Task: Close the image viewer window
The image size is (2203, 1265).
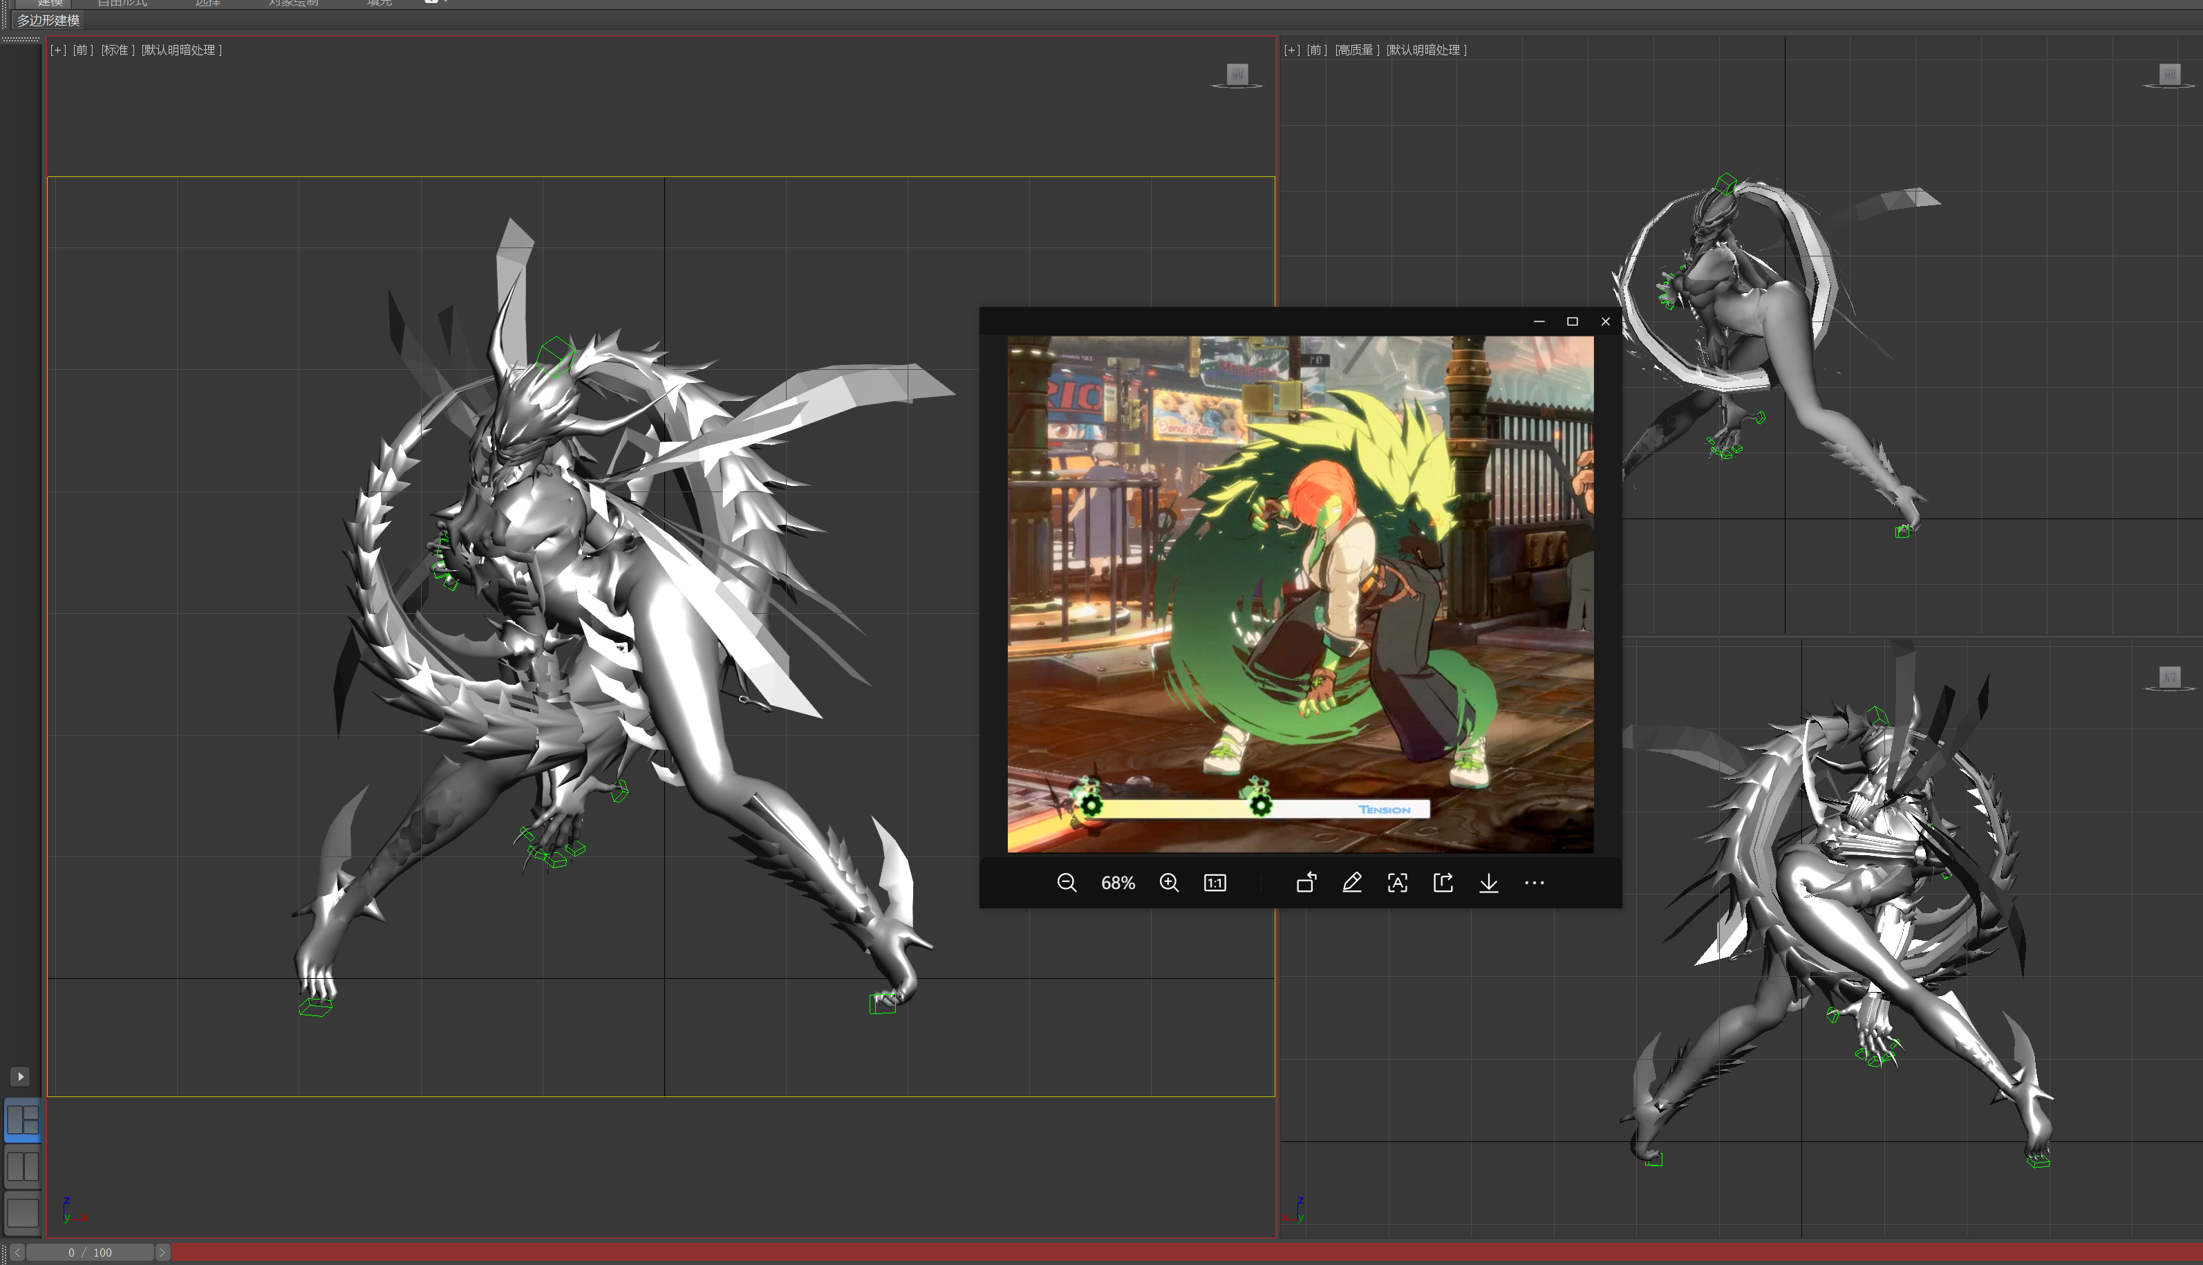Action: (1605, 321)
